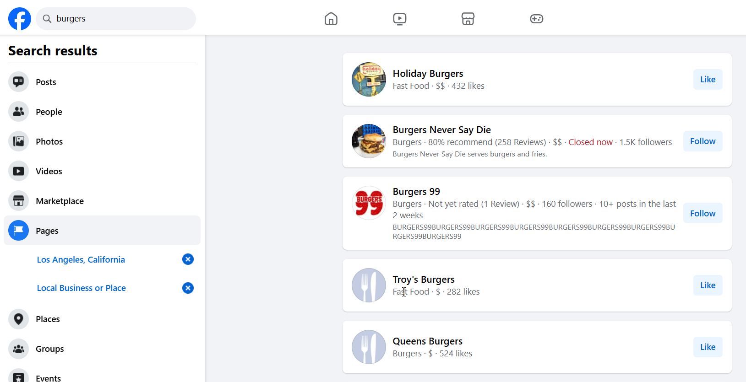Image resolution: width=746 pixels, height=382 pixels.
Task: Switch to Videos results
Action: click(x=102, y=171)
